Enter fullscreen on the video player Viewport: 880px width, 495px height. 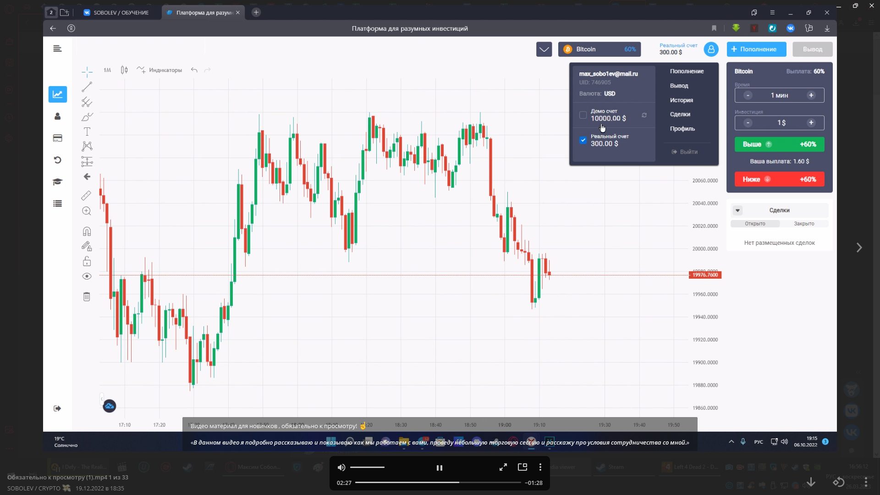pos(503,467)
